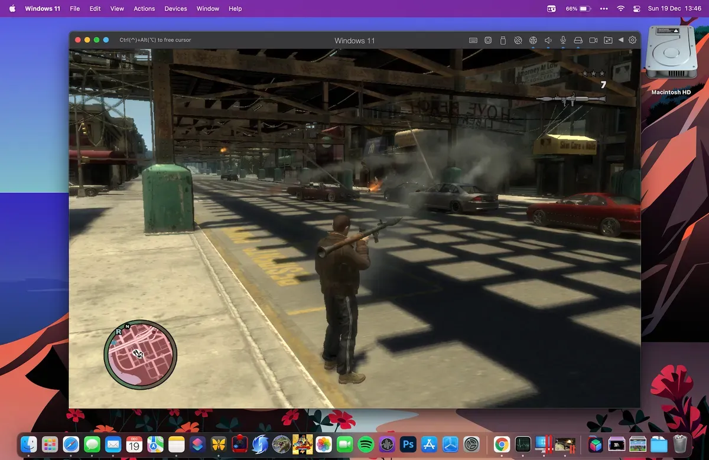709x460 pixels.
Task: Open the shared folders icon
Action: (608, 40)
